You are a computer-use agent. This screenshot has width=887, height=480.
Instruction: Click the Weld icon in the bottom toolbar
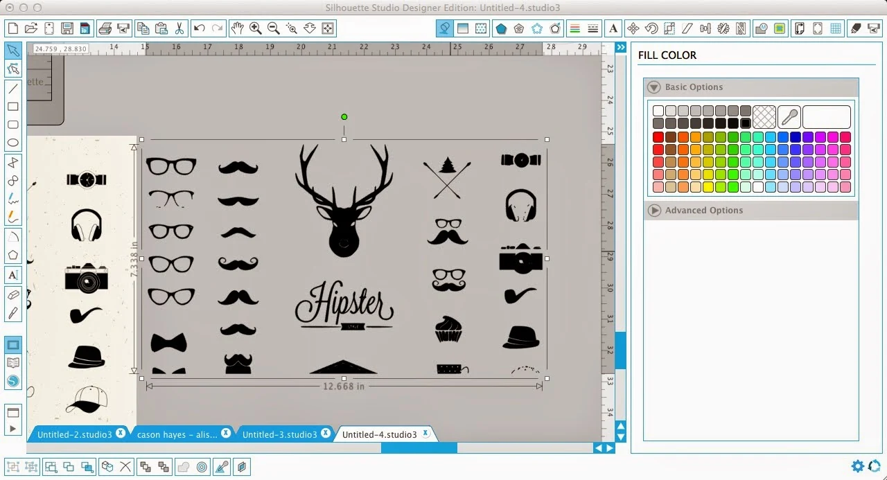pyautogui.click(x=184, y=467)
